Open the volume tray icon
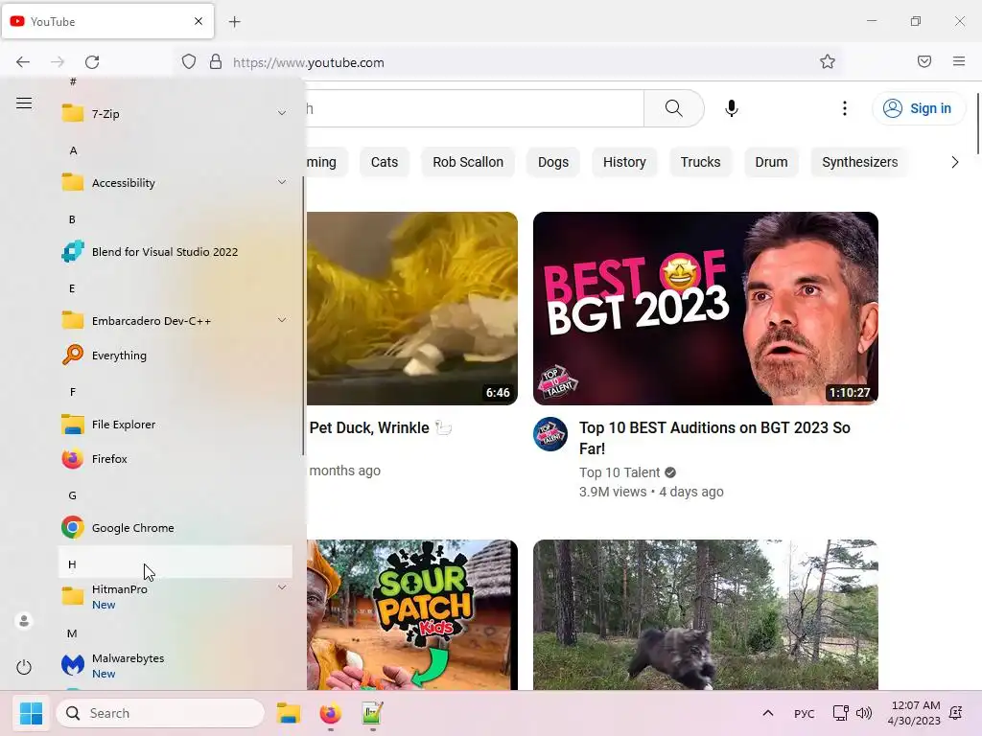The height and width of the screenshot is (736, 982). 864,713
